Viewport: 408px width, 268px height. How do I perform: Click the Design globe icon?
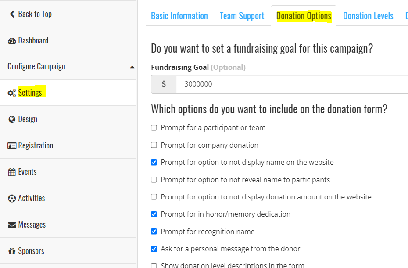[12, 120]
